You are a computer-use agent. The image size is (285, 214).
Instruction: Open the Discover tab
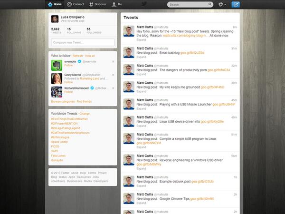coord(97,4)
